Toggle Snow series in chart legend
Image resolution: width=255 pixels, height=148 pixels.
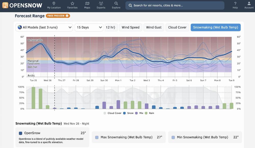[128, 113]
